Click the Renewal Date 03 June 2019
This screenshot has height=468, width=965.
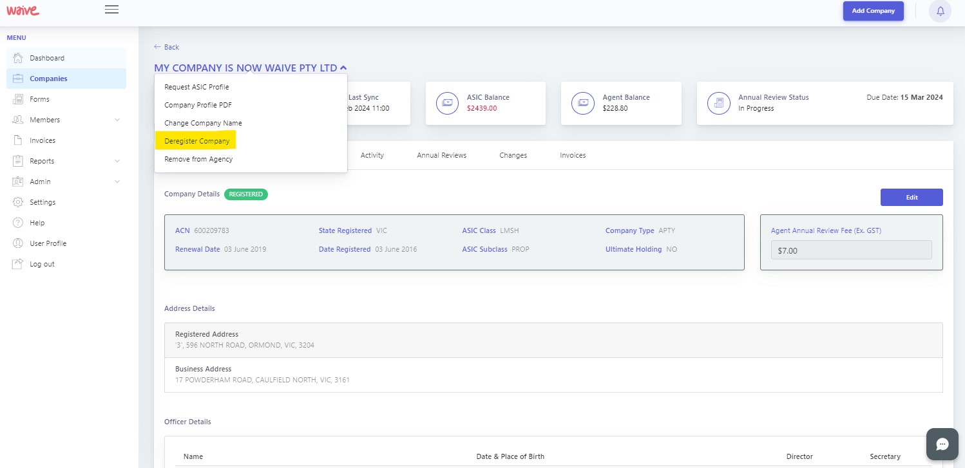click(245, 249)
